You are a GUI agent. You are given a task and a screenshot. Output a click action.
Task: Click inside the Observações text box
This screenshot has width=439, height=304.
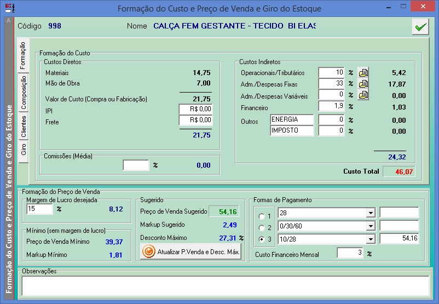224,285
